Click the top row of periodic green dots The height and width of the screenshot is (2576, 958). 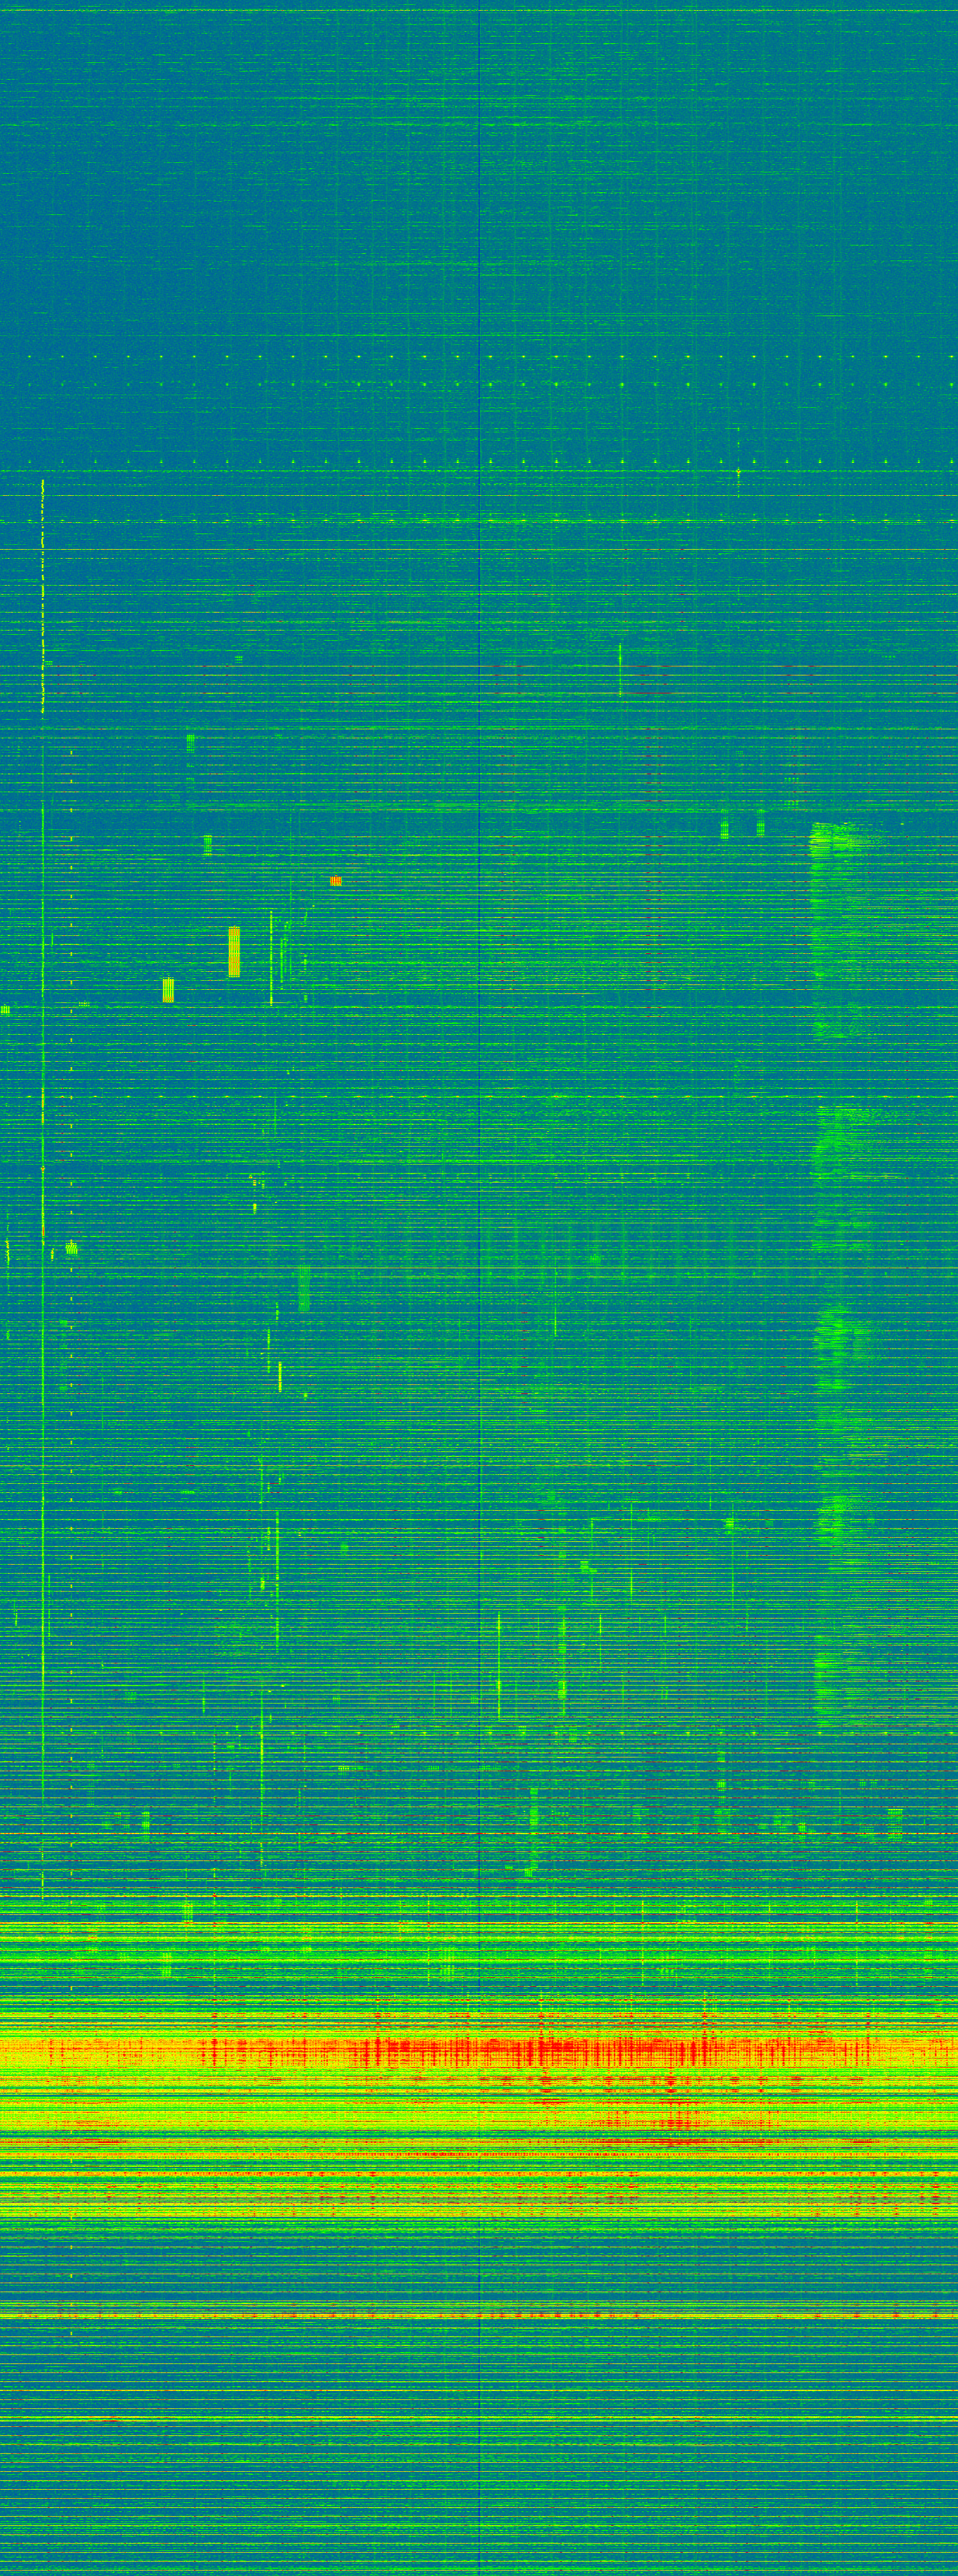[480, 357]
